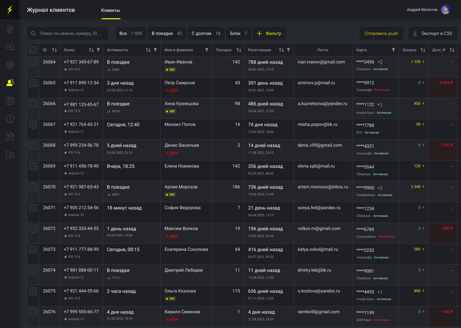Click email ivan.ivanov@gmail.com

tap(321, 62)
